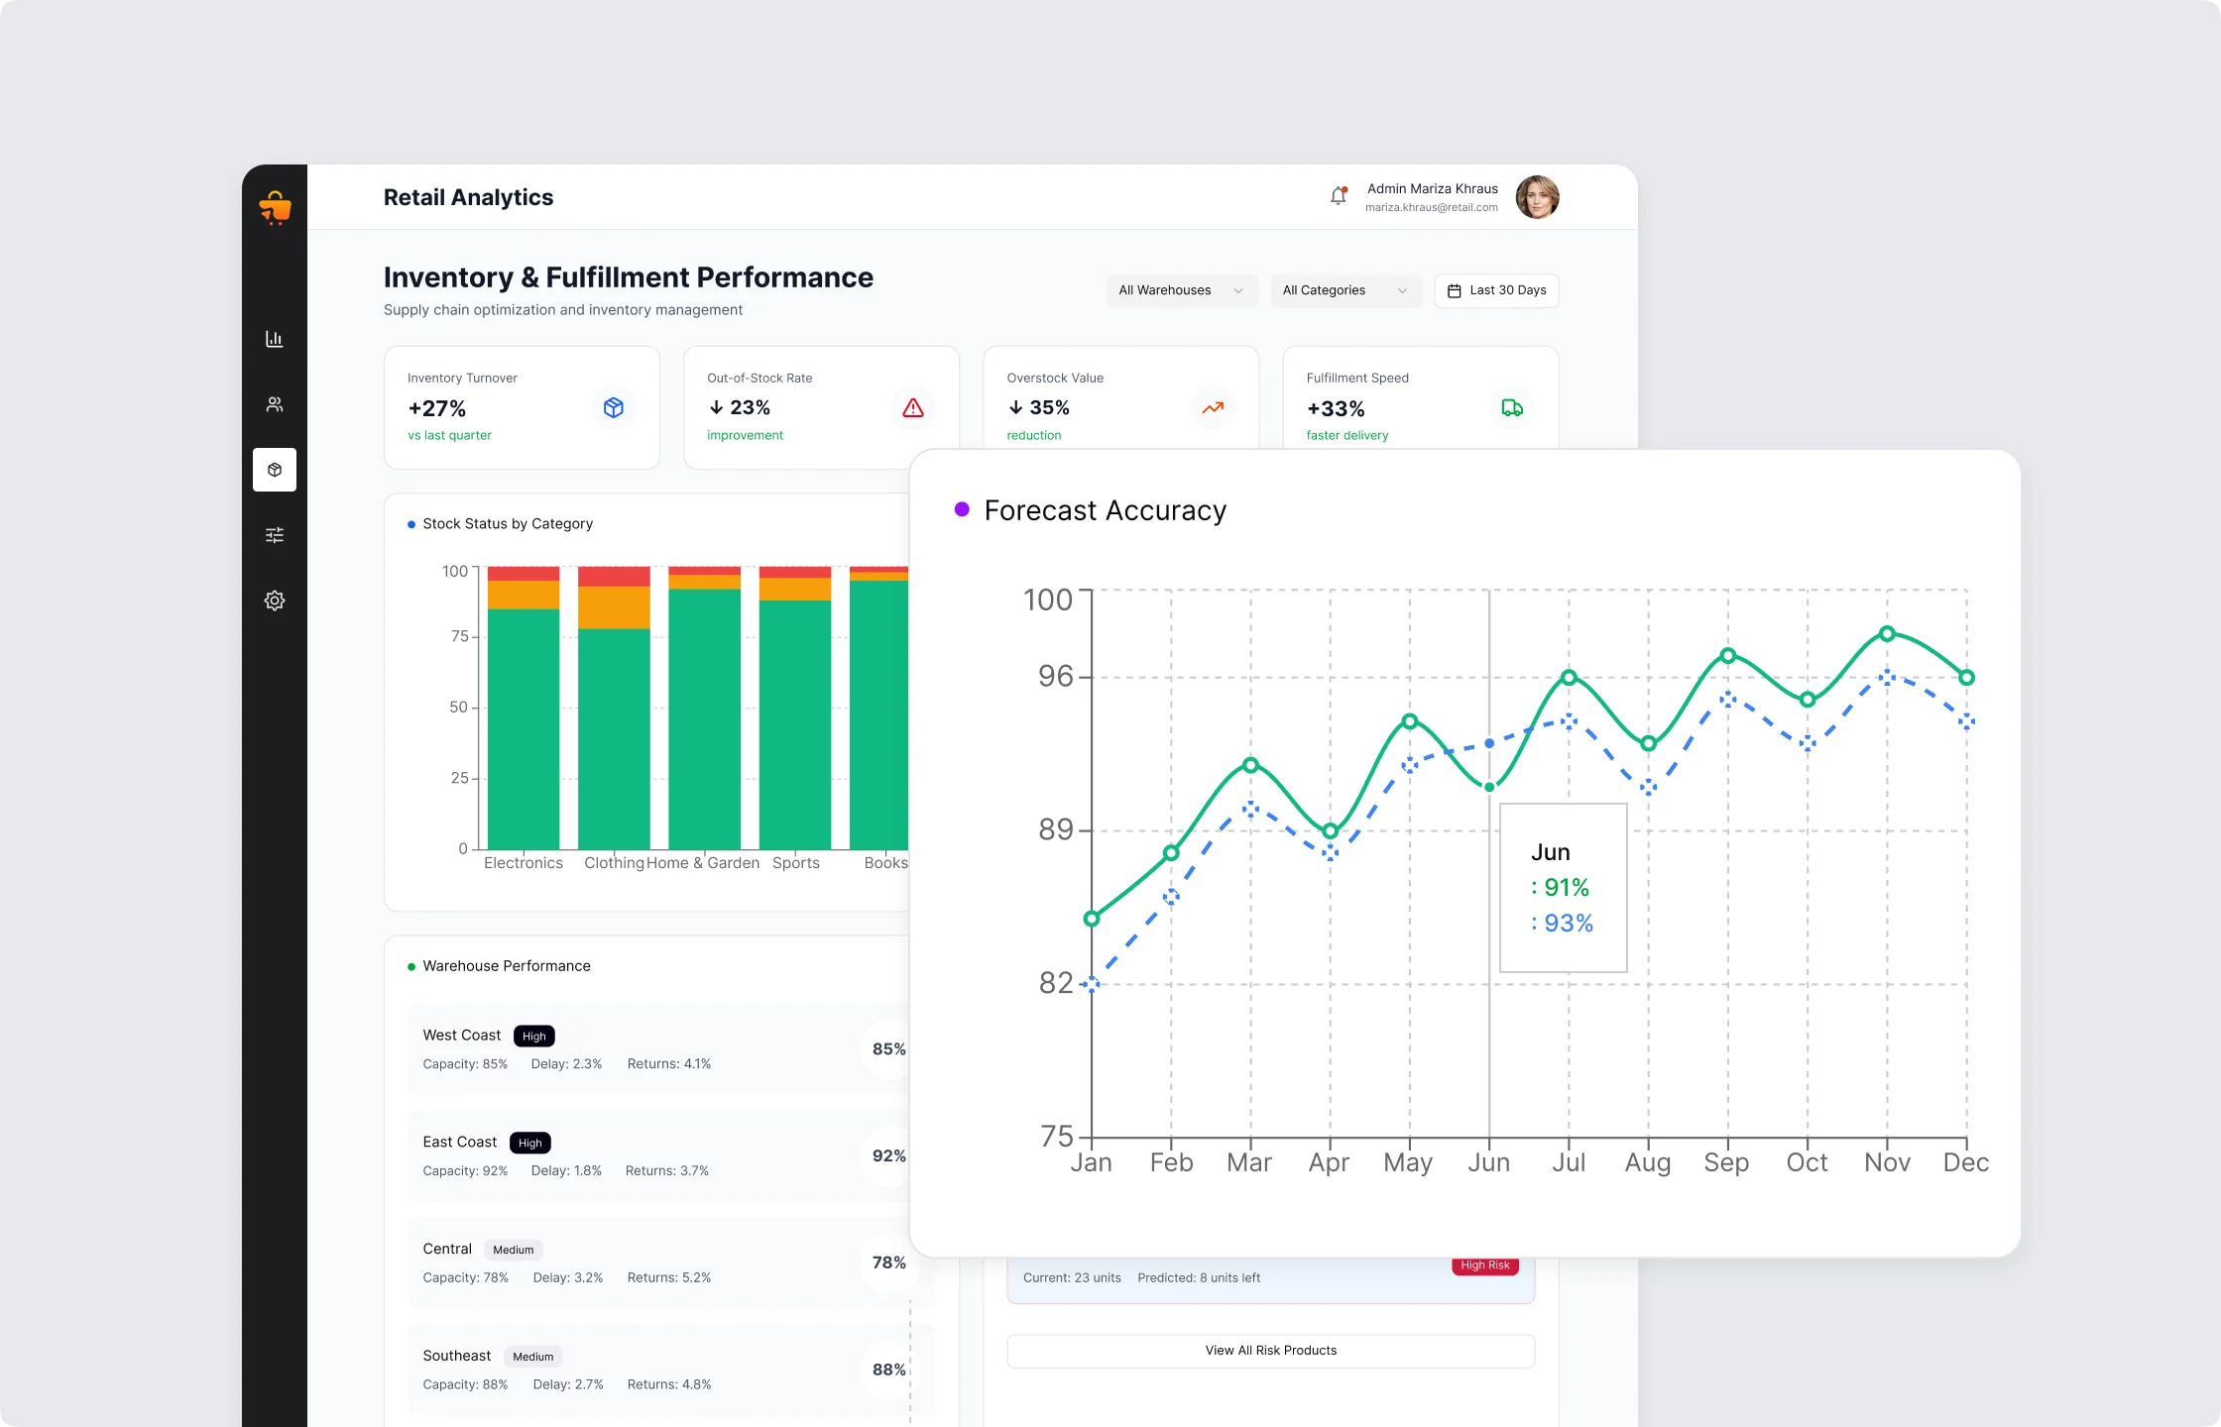The height and width of the screenshot is (1427, 2221).
Task: Select the West Coast warehouse row
Action: (659, 1049)
